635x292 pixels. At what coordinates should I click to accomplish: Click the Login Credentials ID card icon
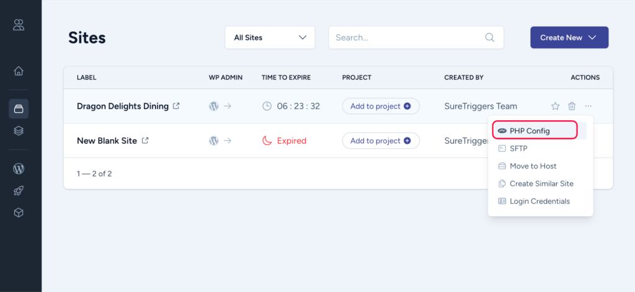502,201
